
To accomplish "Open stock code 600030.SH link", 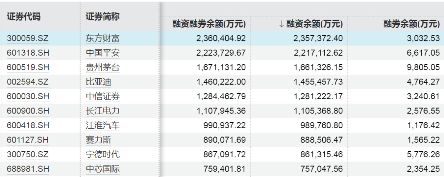I will 28,97.
